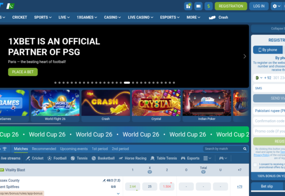Toggle the X column chevron in Vitality Blast header
The image size is (285, 196).
pyautogui.click(x=150, y=172)
